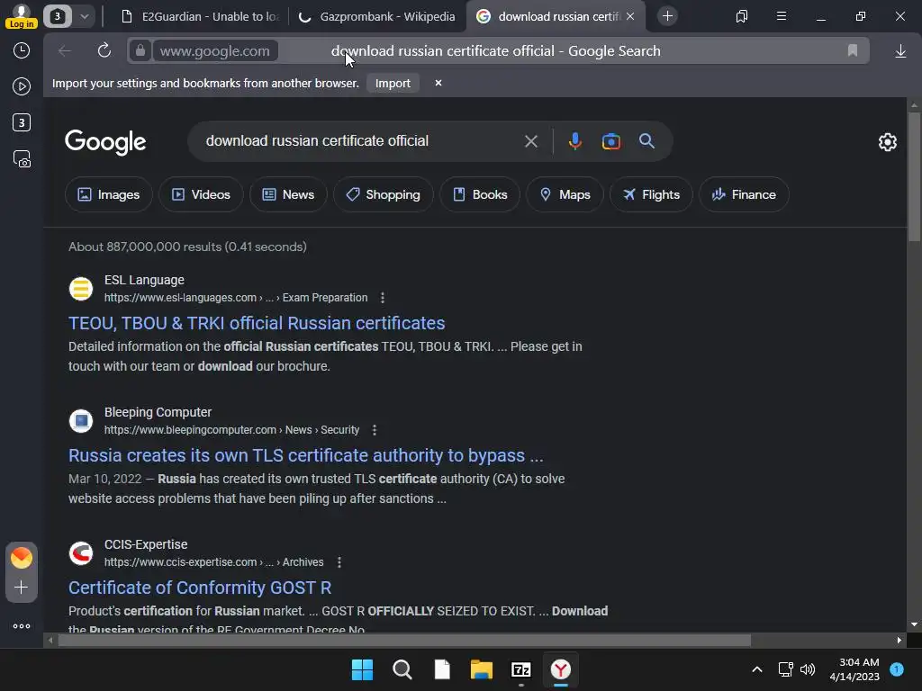Filter results by Images
Screen dimensions: 922x691
click(109, 194)
